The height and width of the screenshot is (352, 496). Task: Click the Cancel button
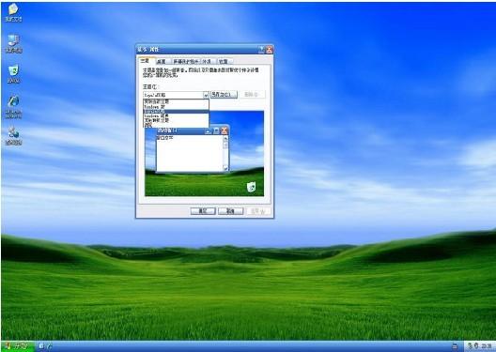230,211
